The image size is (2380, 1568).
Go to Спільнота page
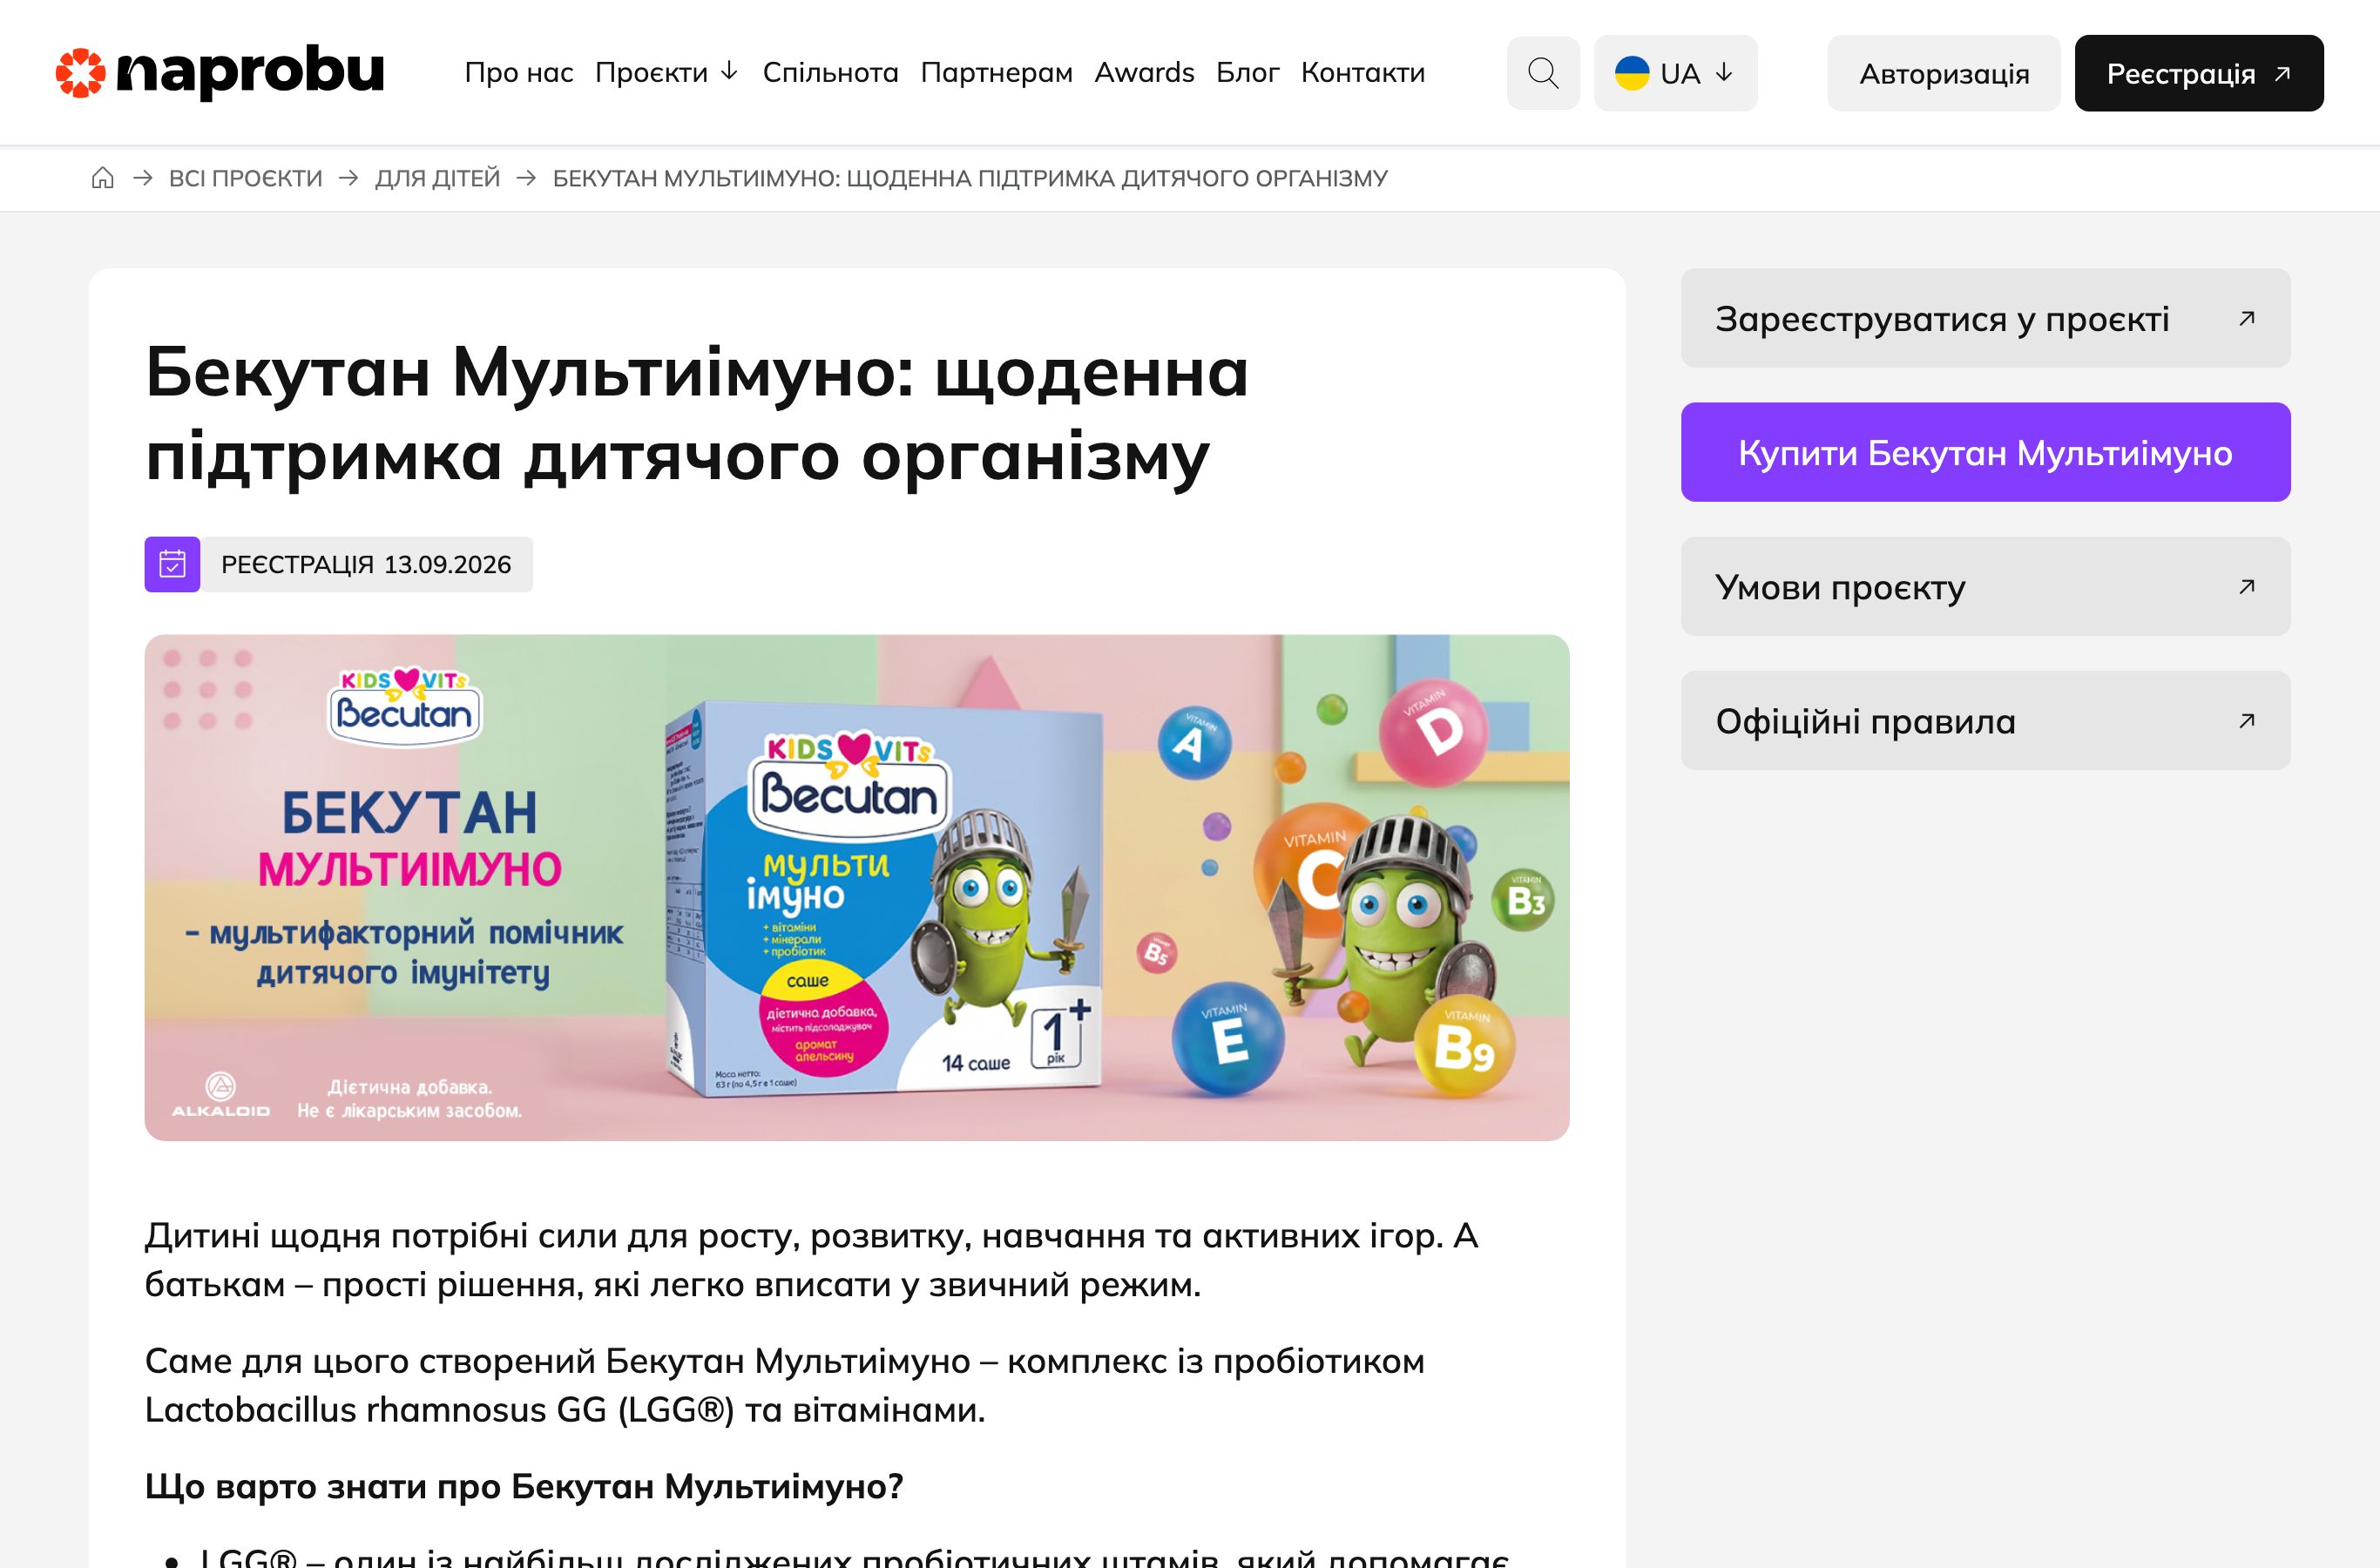tap(830, 72)
